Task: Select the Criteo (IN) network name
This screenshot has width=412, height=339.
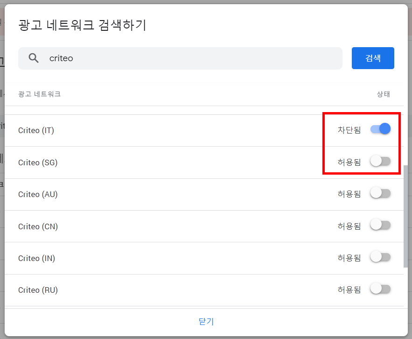Action: tap(36, 258)
